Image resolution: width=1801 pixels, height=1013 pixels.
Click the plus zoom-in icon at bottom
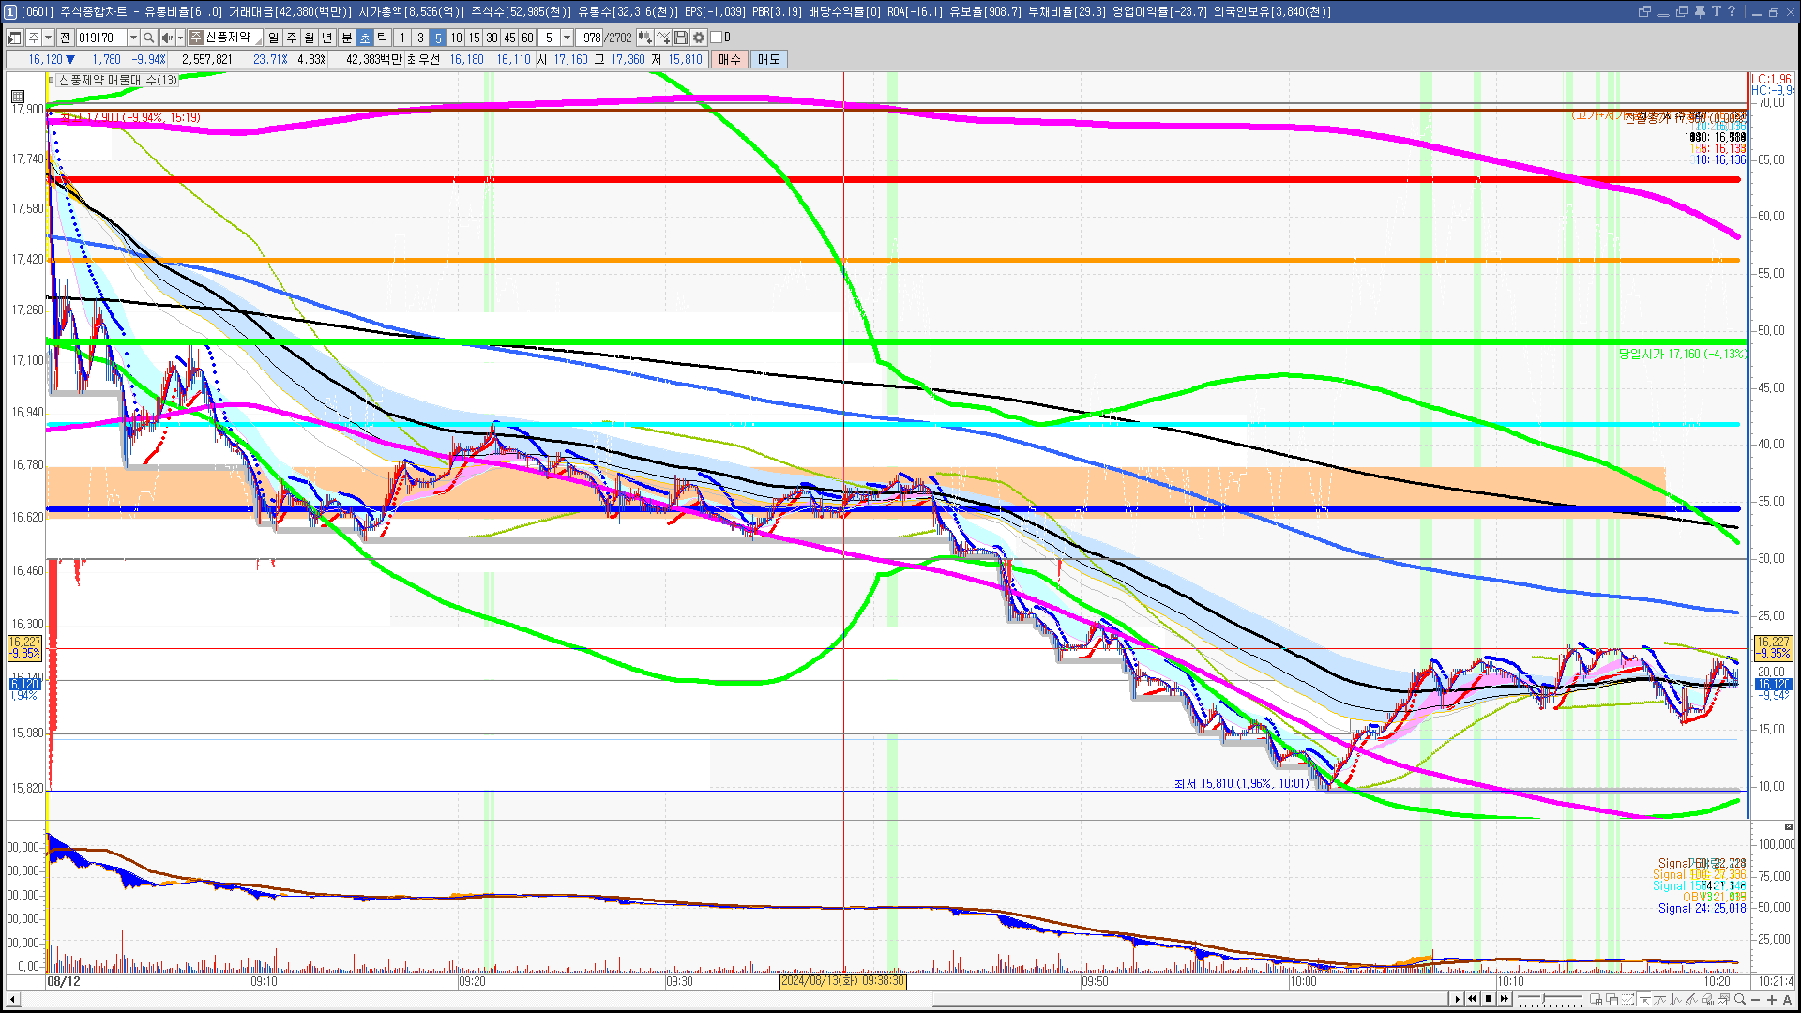1772,1000
